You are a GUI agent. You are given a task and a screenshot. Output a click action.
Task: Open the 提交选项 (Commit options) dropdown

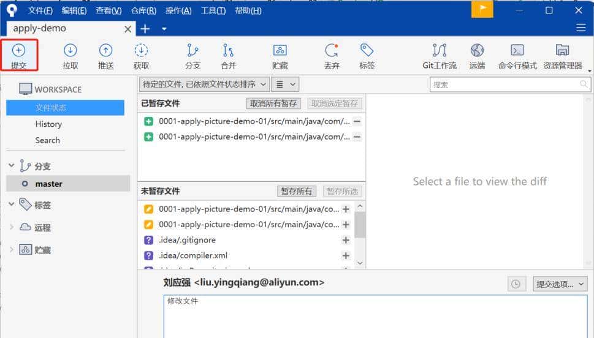[x=560, y=284]
